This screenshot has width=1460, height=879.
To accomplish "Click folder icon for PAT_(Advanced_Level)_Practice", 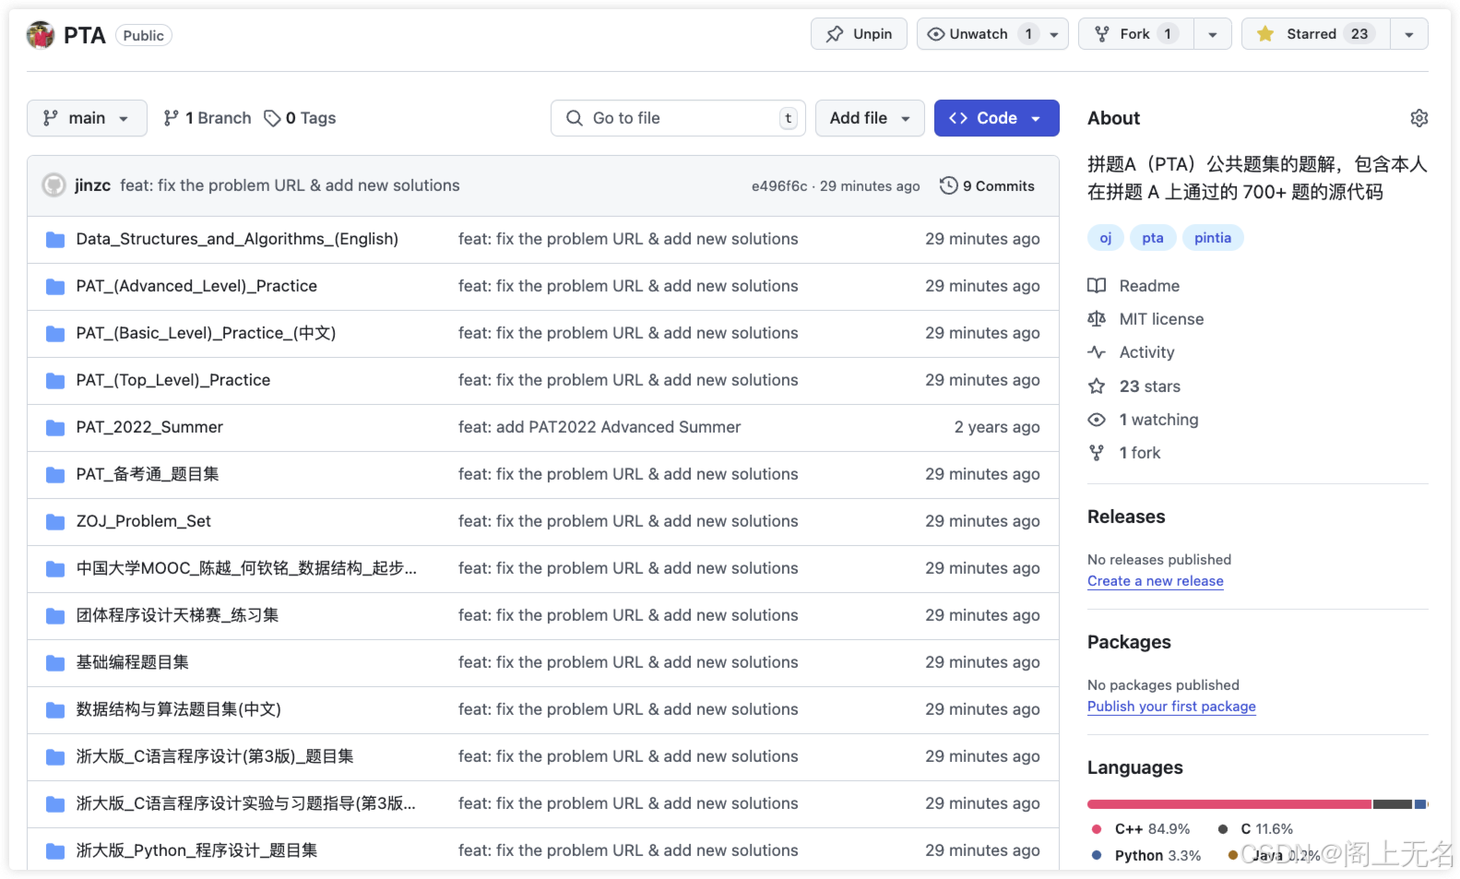I will pyautogui.click(x=55, y=287).
